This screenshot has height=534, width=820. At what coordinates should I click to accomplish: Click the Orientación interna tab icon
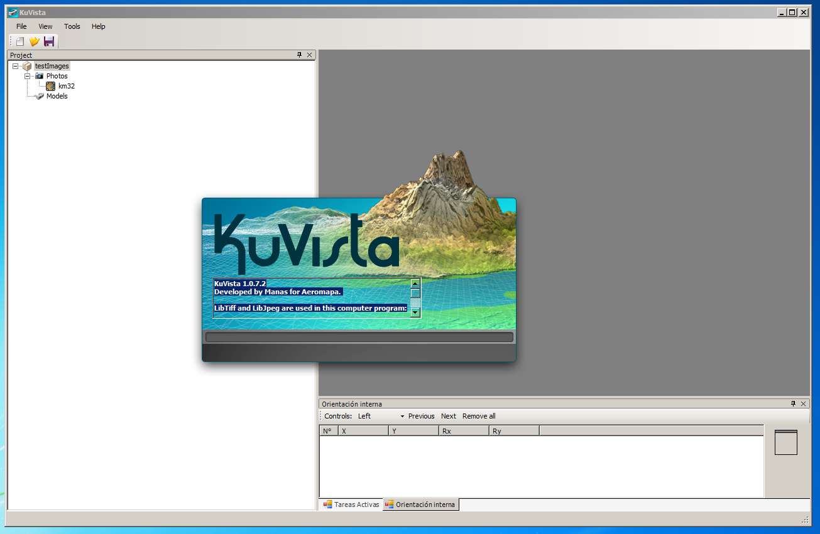pos(389,505)
